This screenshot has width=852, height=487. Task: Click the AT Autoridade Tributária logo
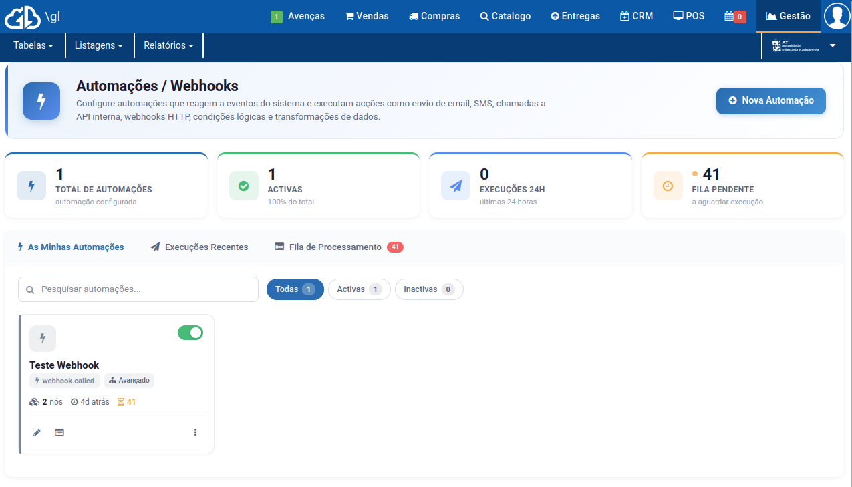[796, 46]
